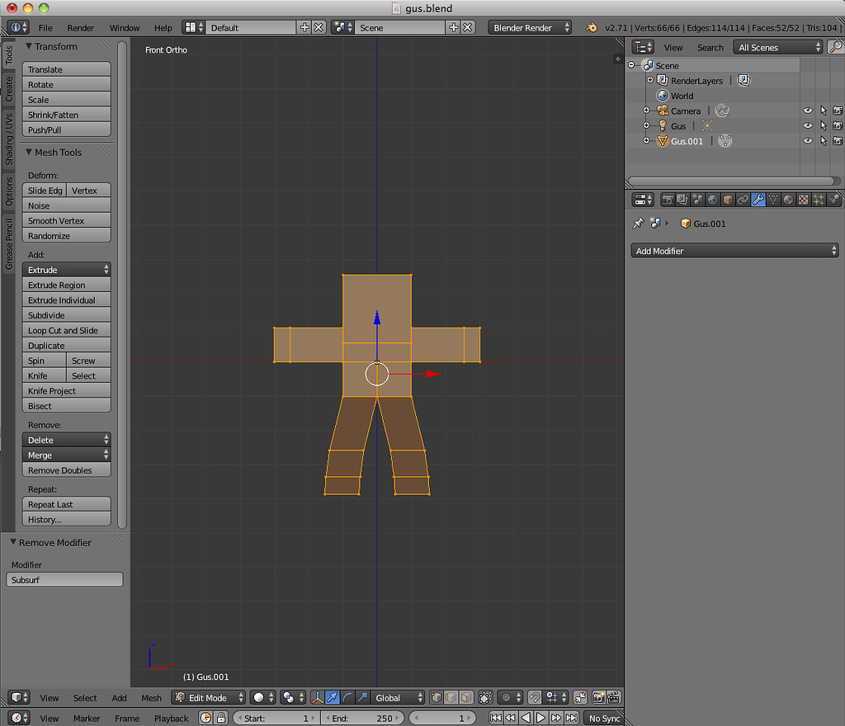Toggle visibility eye for Gus.001
845x726 pixels.
coord(808,140)
